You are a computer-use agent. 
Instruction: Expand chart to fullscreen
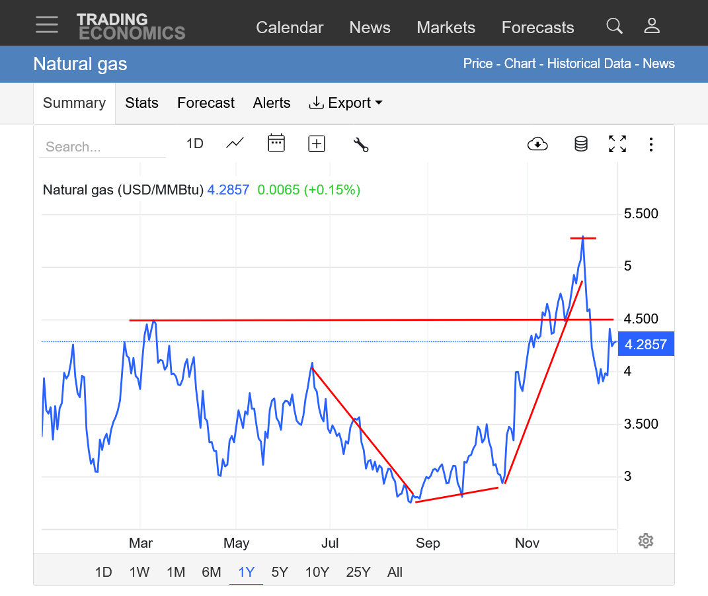617,144
